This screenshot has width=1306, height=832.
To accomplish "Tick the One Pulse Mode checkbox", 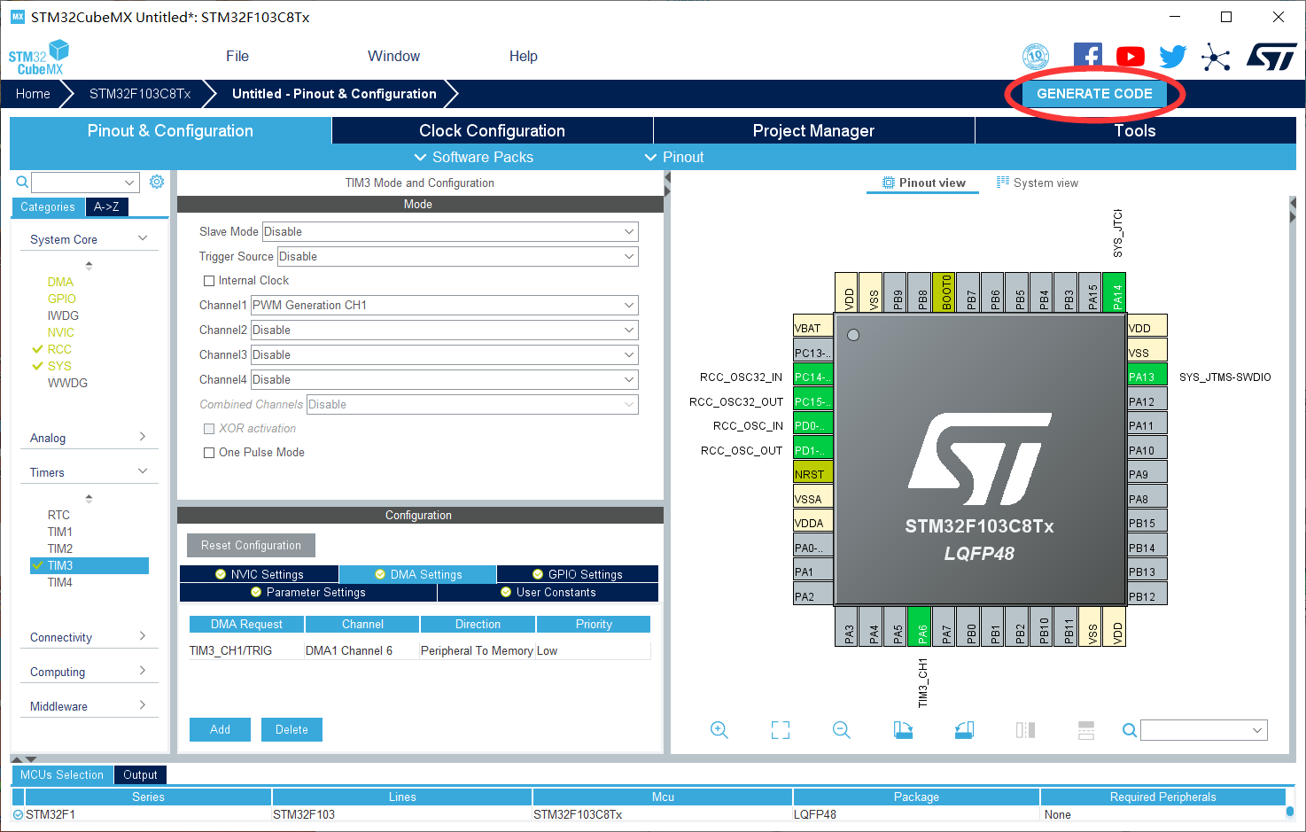I will pos(209,453).
